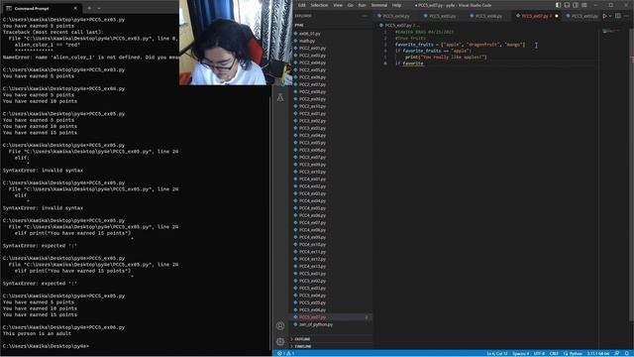634x357 pixels.
Task: Open the Command Prompt new-tab dropdown arrow
Action: (x=99, y=8)
